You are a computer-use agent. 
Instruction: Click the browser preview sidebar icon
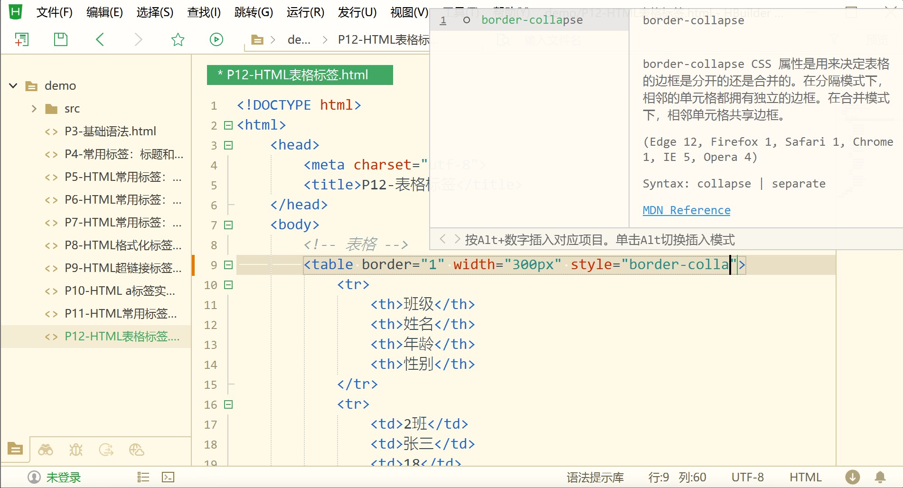[x=137, y=450]
